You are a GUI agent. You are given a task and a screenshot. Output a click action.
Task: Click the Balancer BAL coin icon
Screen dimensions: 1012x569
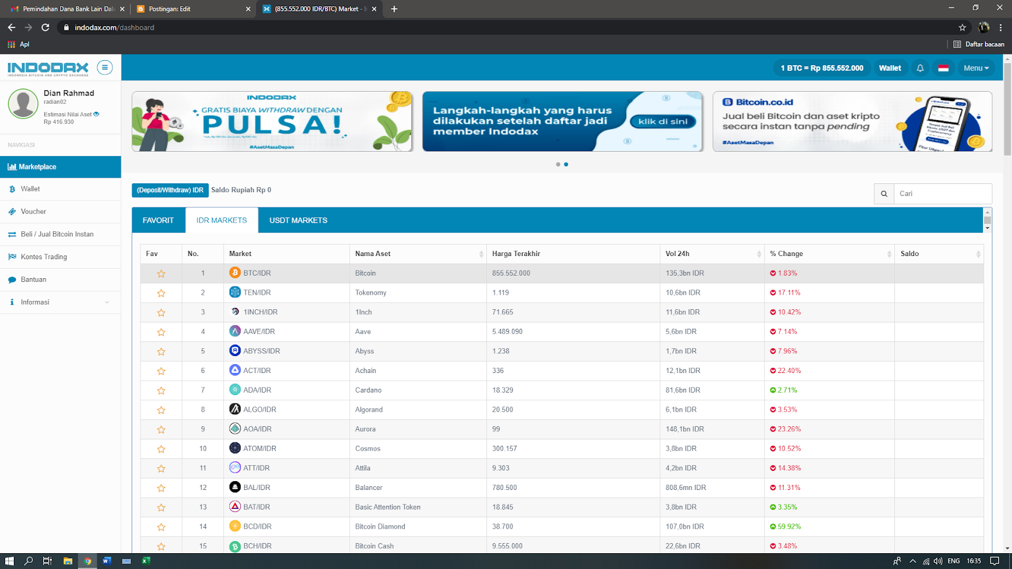coord(235,487)
